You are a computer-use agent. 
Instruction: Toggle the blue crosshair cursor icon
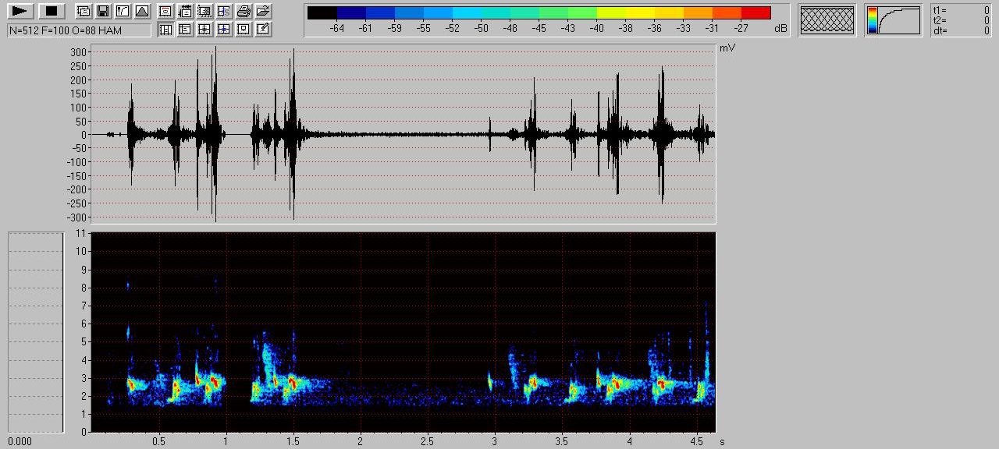224,30
